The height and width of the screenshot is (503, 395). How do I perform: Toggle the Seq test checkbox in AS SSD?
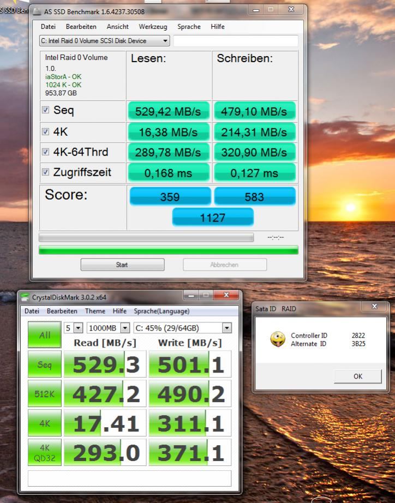coord(46,110)
